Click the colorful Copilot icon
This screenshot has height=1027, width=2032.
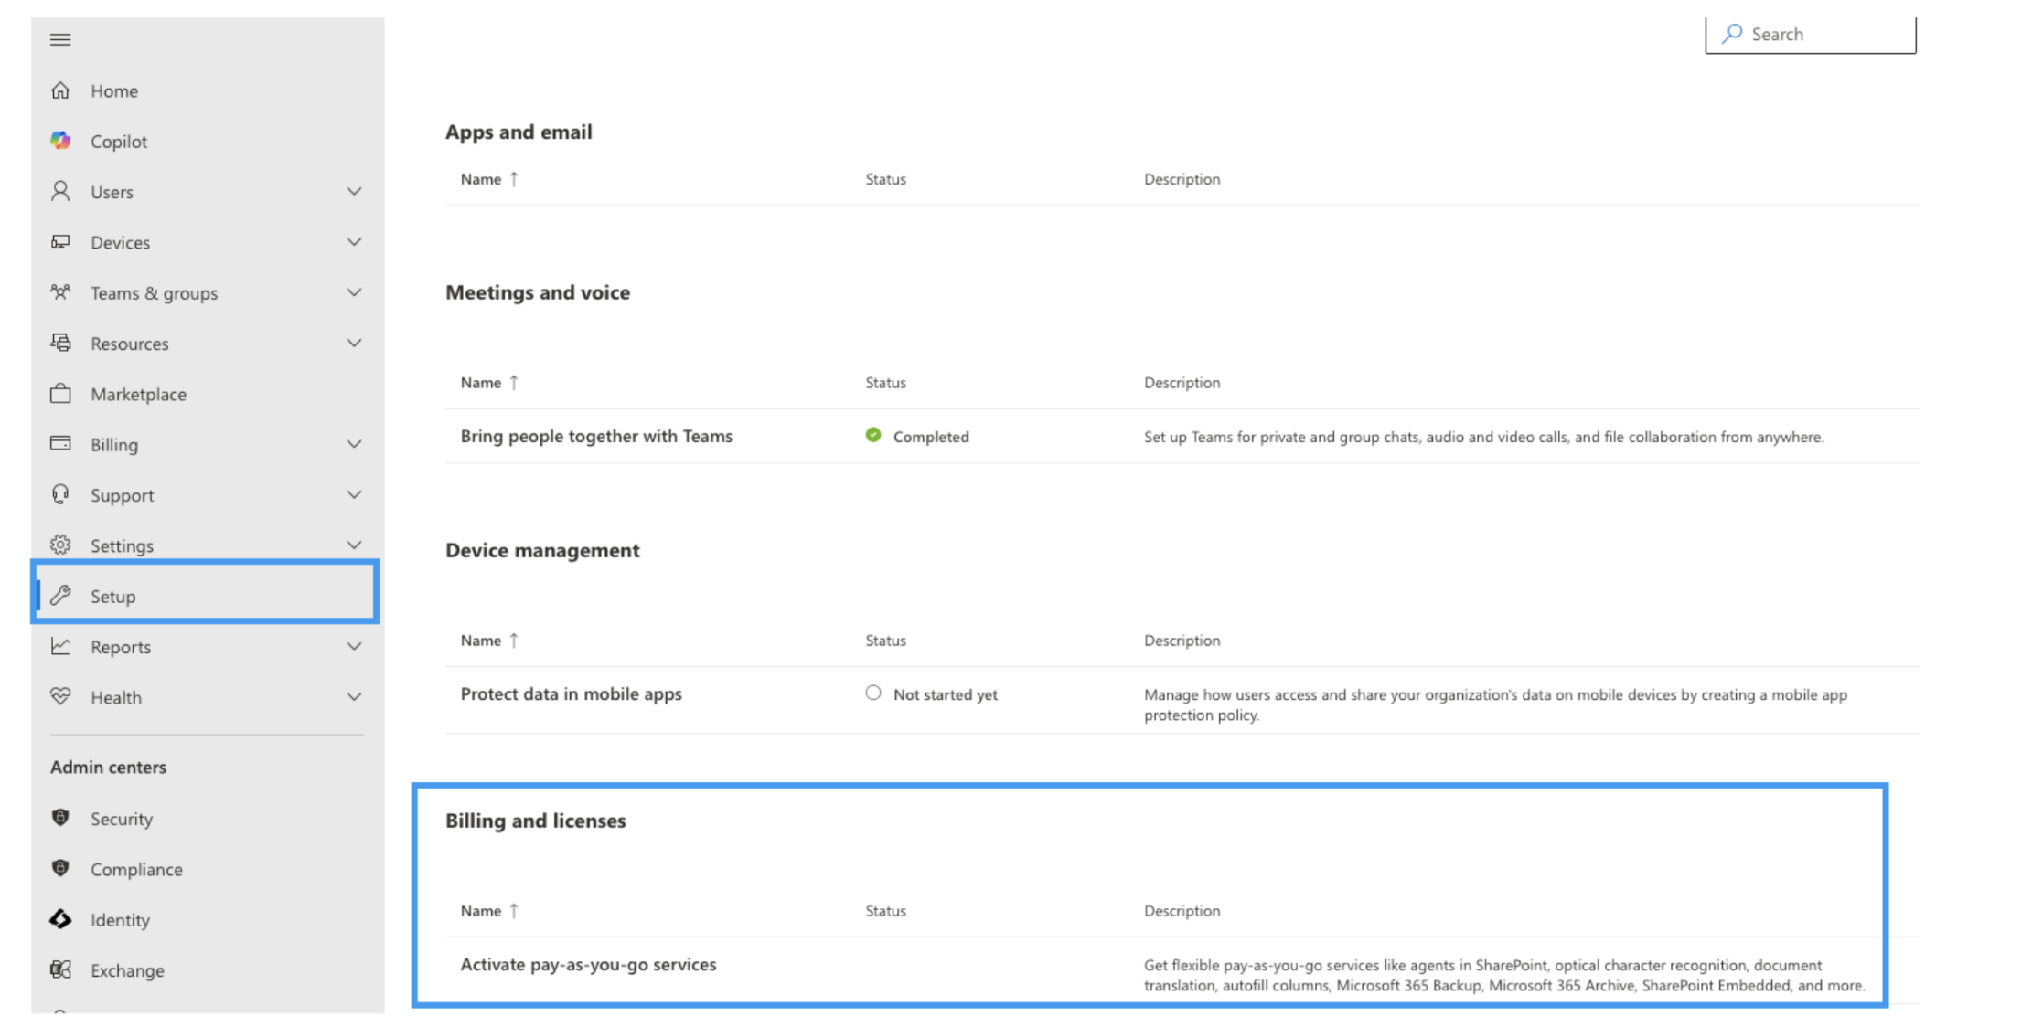tap(60, 141)
